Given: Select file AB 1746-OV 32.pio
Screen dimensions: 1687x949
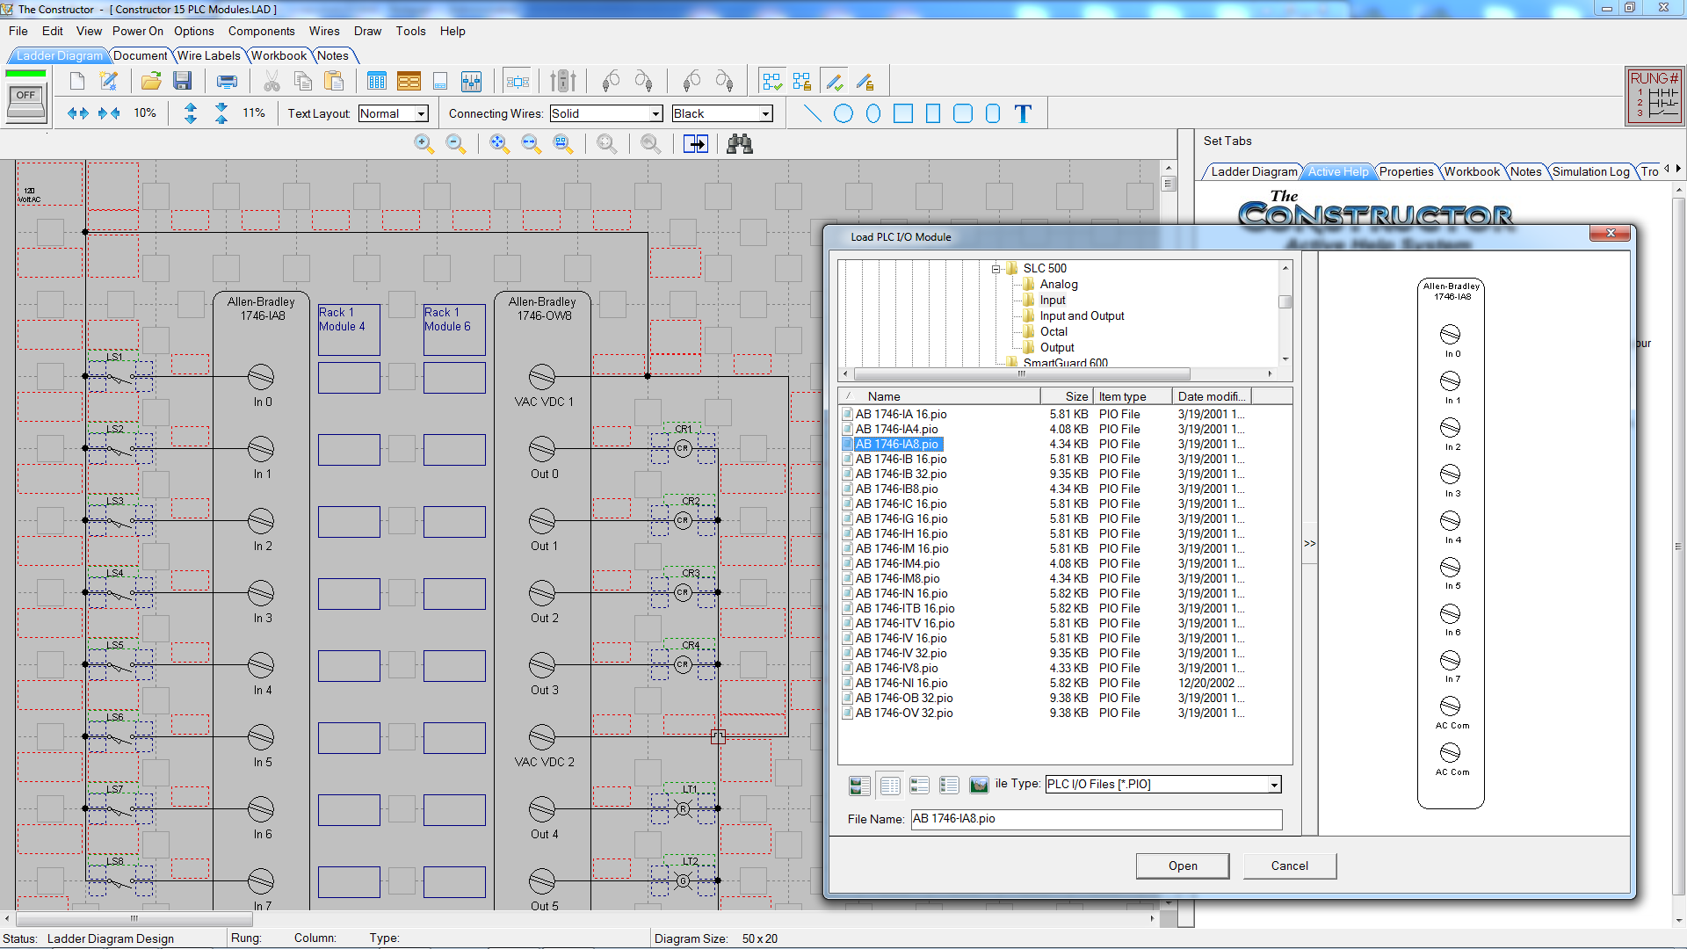Looking at the screenshot, I should pos(904,714).
